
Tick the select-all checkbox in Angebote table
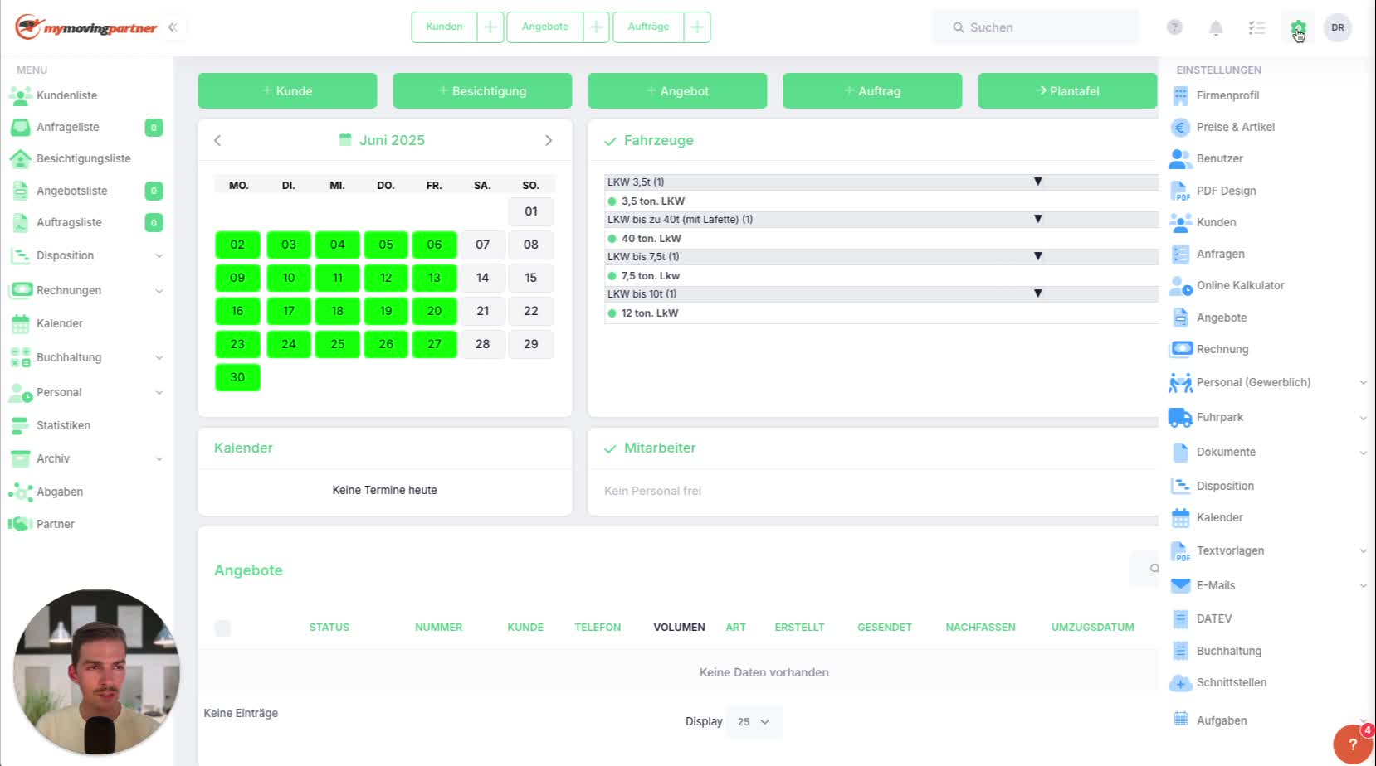(222, 628)
